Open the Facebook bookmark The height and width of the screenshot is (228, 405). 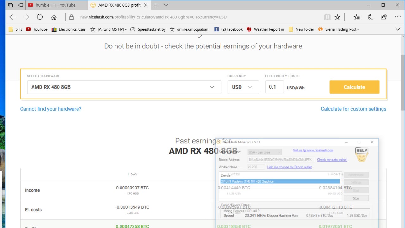coord(228,29)
